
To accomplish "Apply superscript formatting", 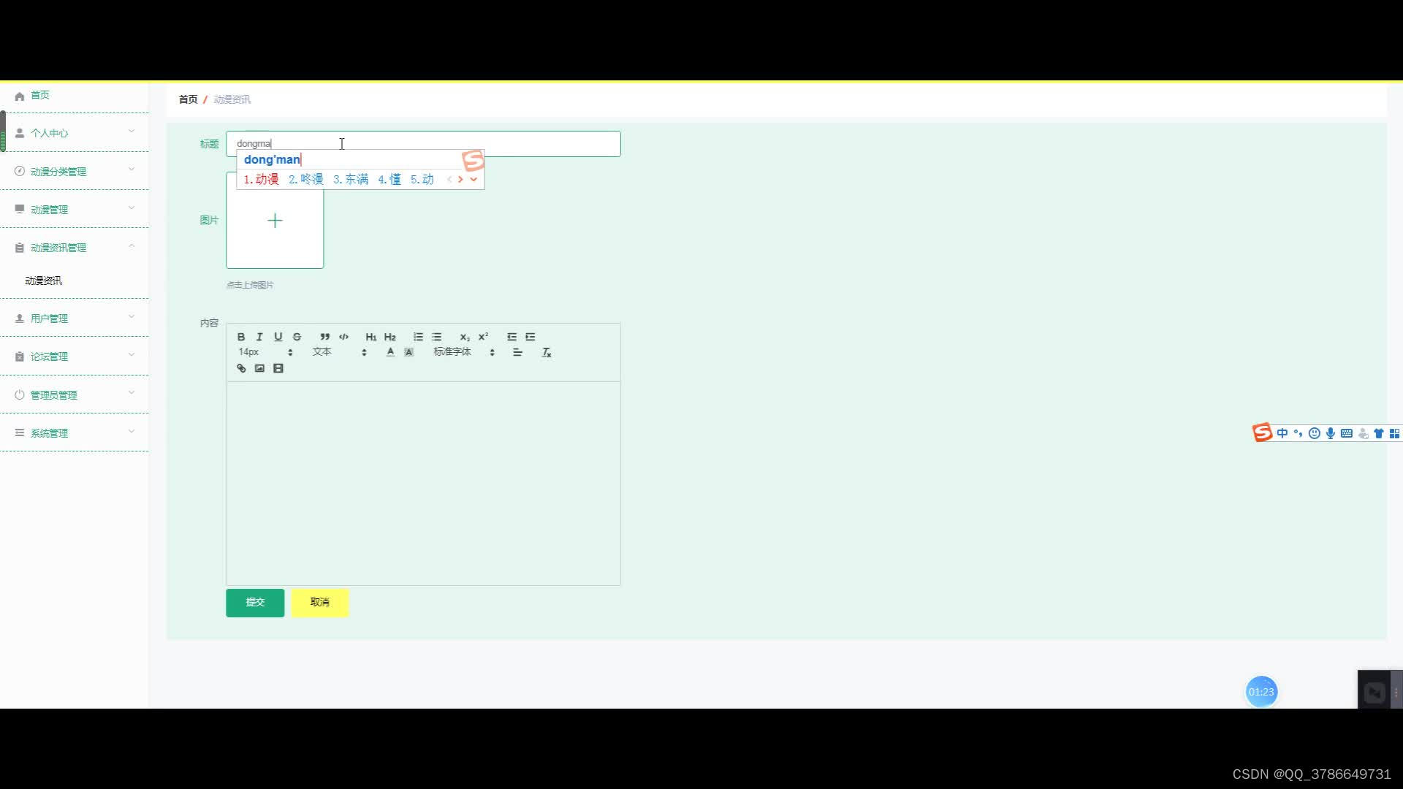I will (484, 337).
